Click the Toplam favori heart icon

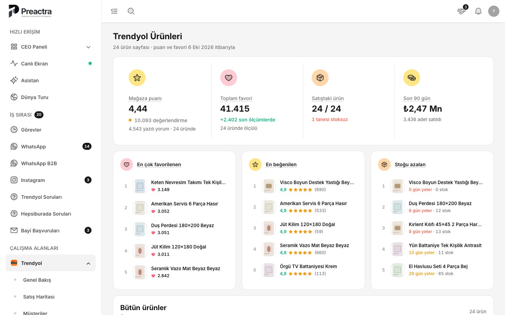tap(229, 78)
